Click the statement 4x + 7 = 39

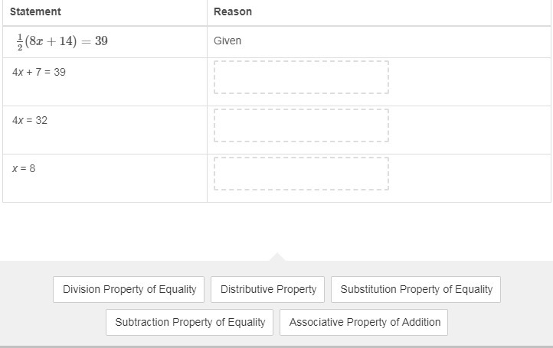click(39, 72)
